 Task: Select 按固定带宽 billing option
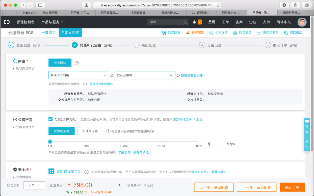(x=61, y=131)
